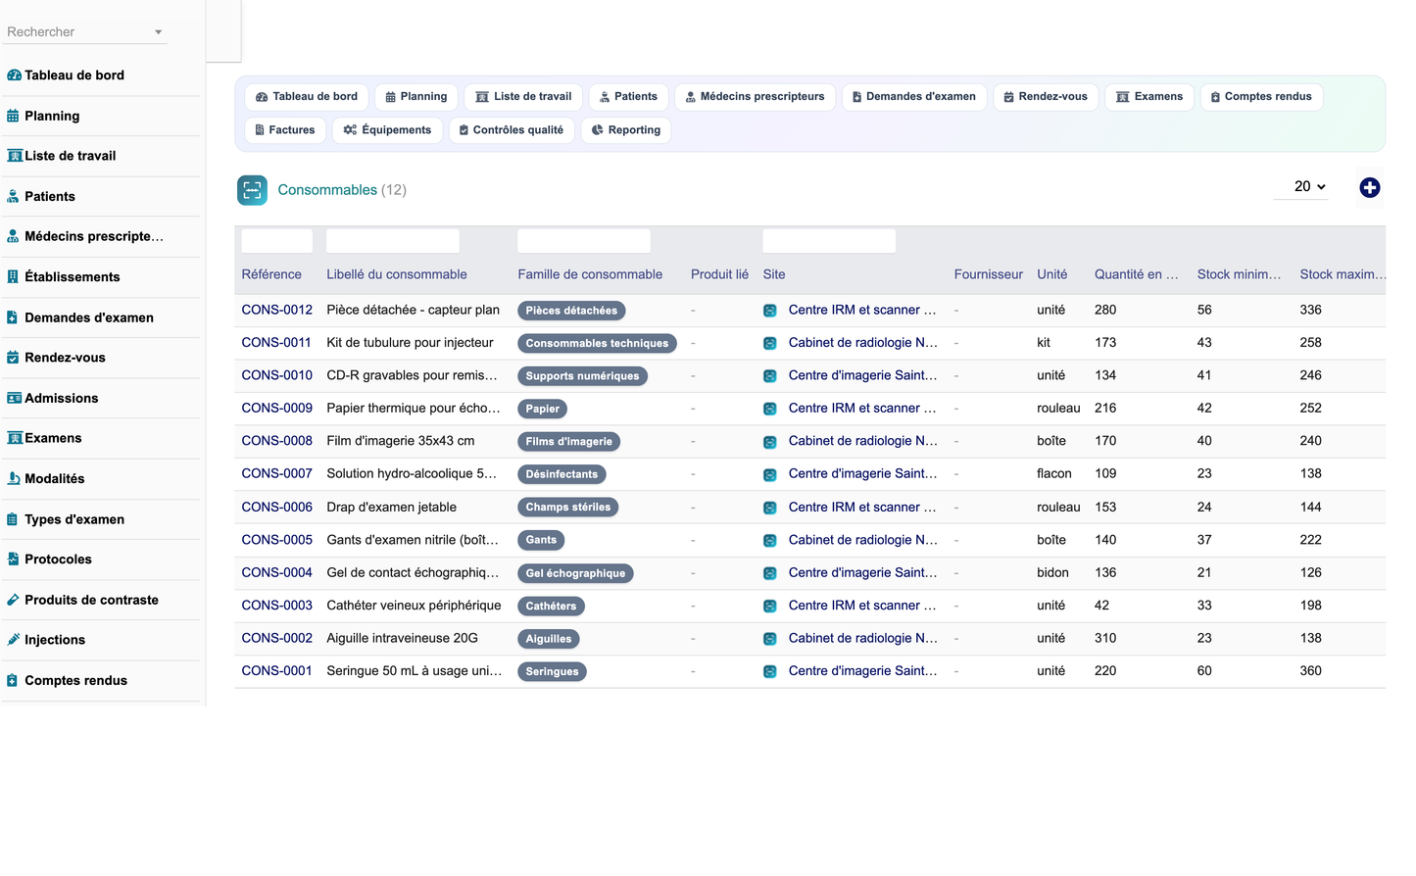Open the CONS-0005 reference link

(x=277, y=540)
